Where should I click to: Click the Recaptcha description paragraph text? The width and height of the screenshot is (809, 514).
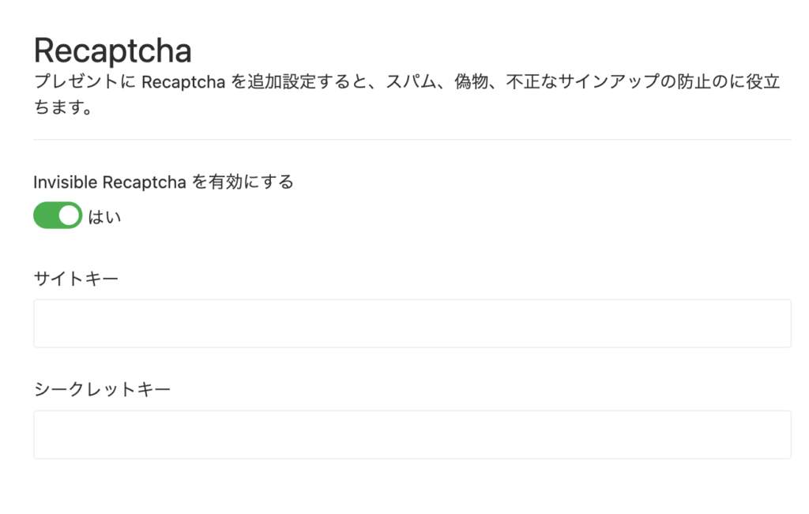[x=407, y=94]
